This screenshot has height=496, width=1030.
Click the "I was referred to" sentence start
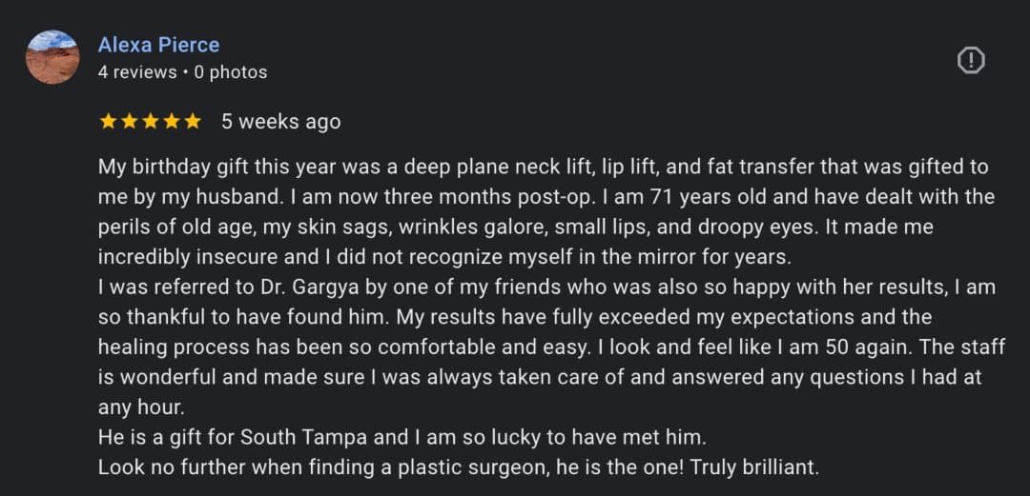point(175,287)
